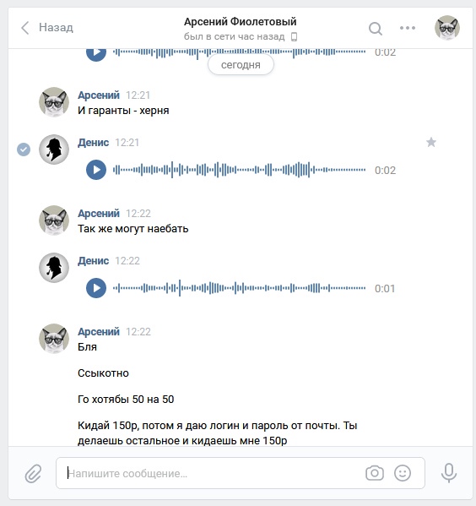Open the emoji smiley picker
This screenshot has width=476, height=506.
(x=403, y=473)
